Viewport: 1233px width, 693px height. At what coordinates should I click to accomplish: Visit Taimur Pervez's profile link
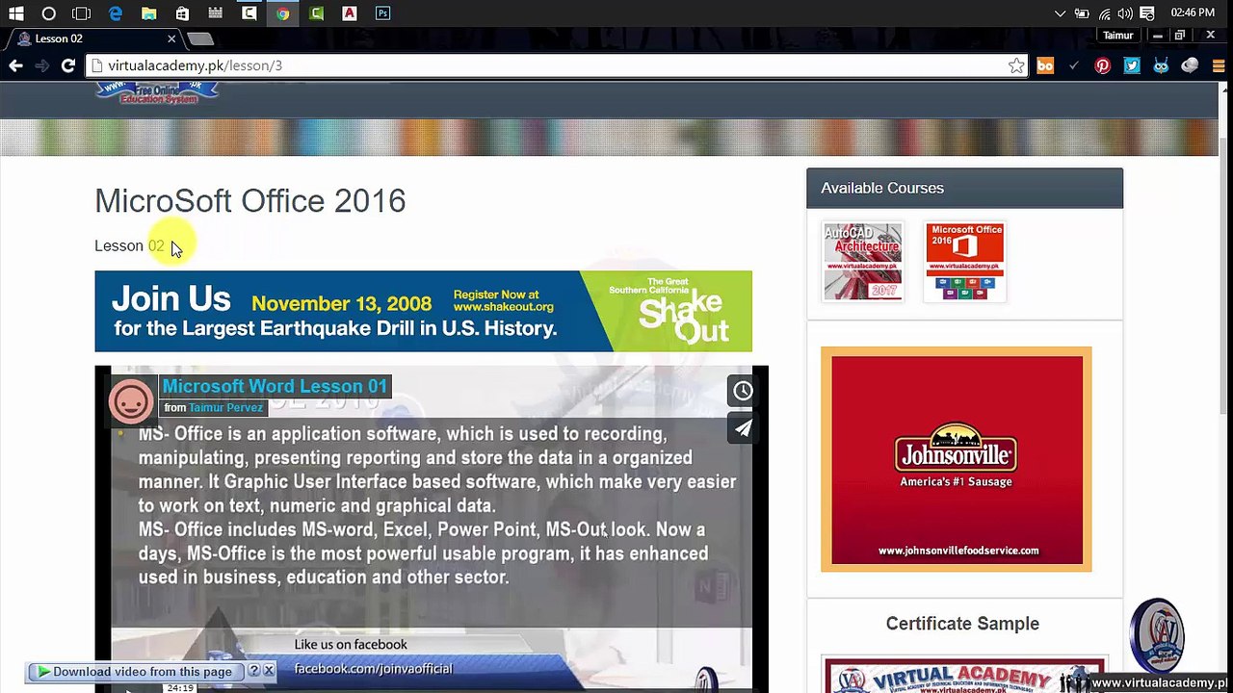click(225, 407)
